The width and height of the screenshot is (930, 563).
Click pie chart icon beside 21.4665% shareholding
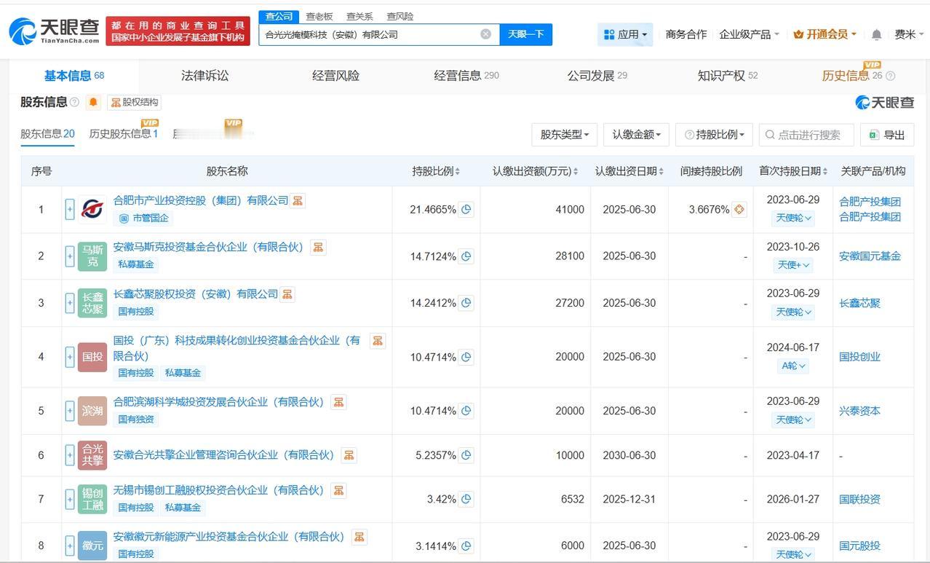click(466, 209)
